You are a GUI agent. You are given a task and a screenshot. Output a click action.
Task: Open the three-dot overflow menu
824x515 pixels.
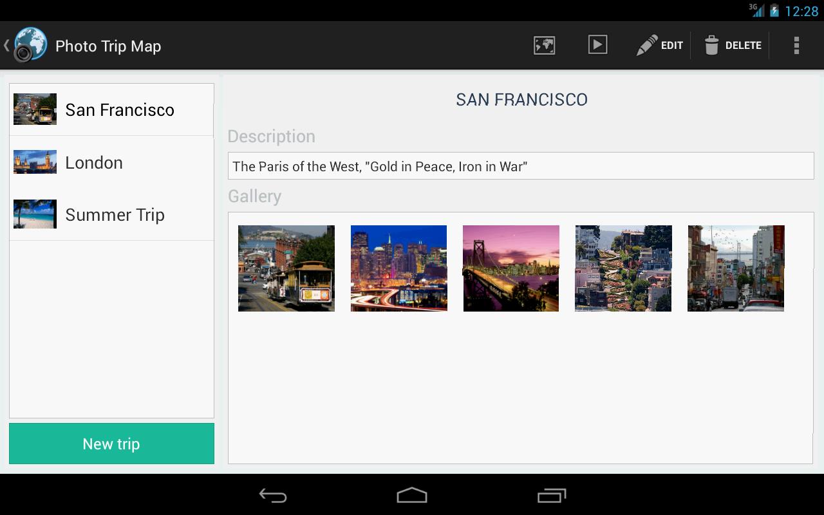pos(796,45)
